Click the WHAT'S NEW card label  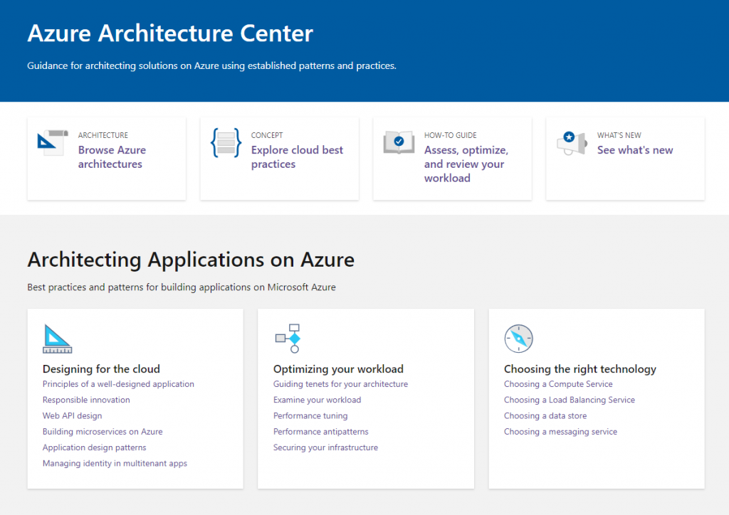coord(619,135)
